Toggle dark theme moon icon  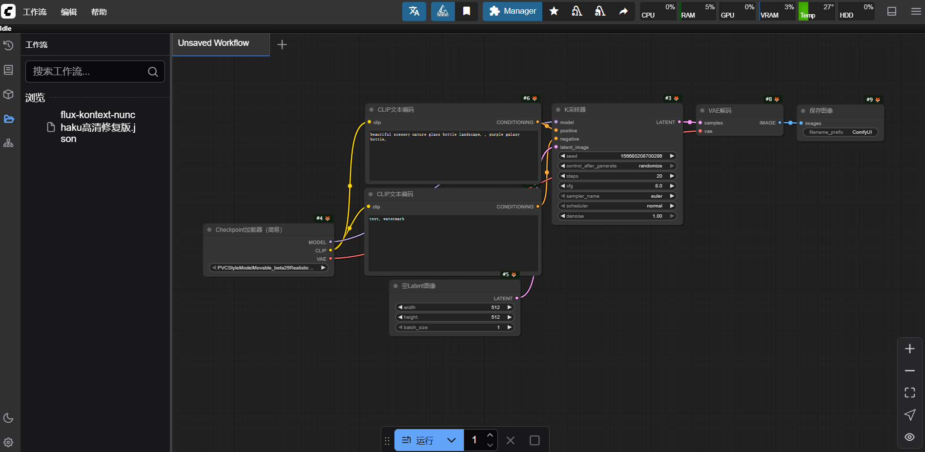coord(8,418)
